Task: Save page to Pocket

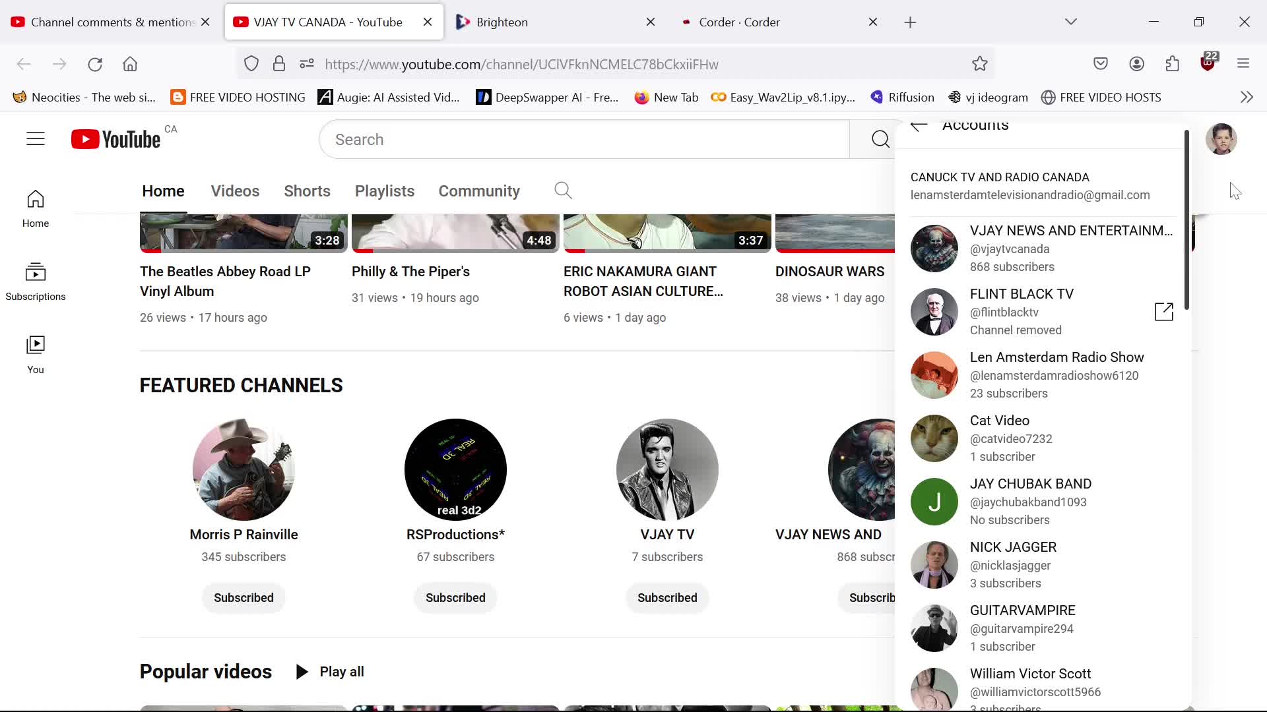Action: [1101, 64]
